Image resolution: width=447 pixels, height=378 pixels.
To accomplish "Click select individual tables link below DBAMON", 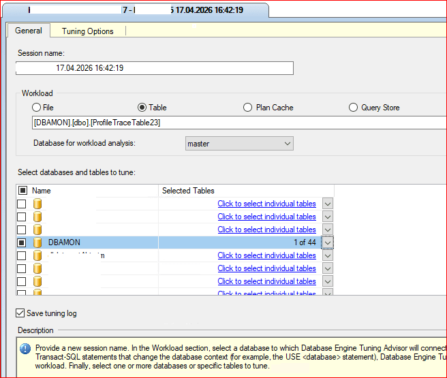I will 266,255.
